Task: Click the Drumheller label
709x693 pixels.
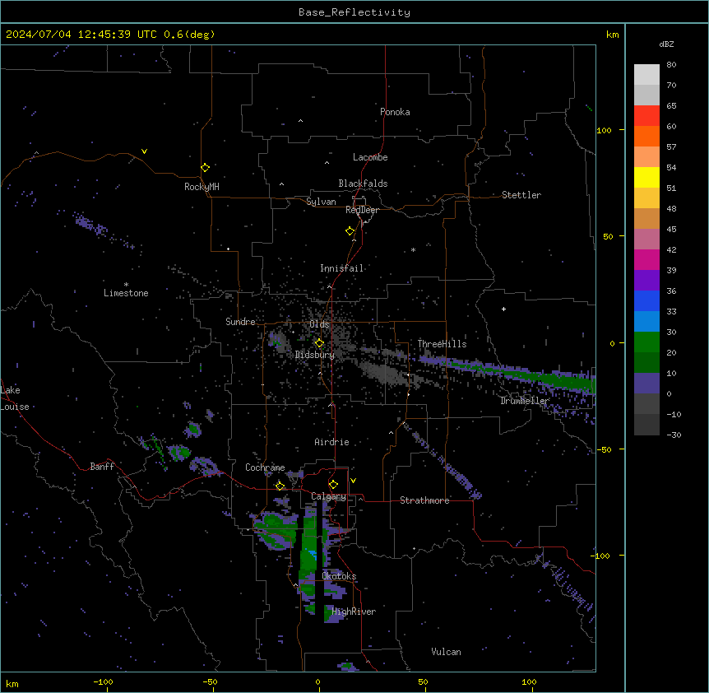Action: point(525,401)
